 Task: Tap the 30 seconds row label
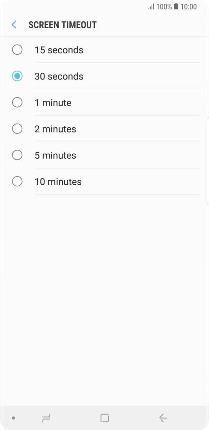[59, 76]
